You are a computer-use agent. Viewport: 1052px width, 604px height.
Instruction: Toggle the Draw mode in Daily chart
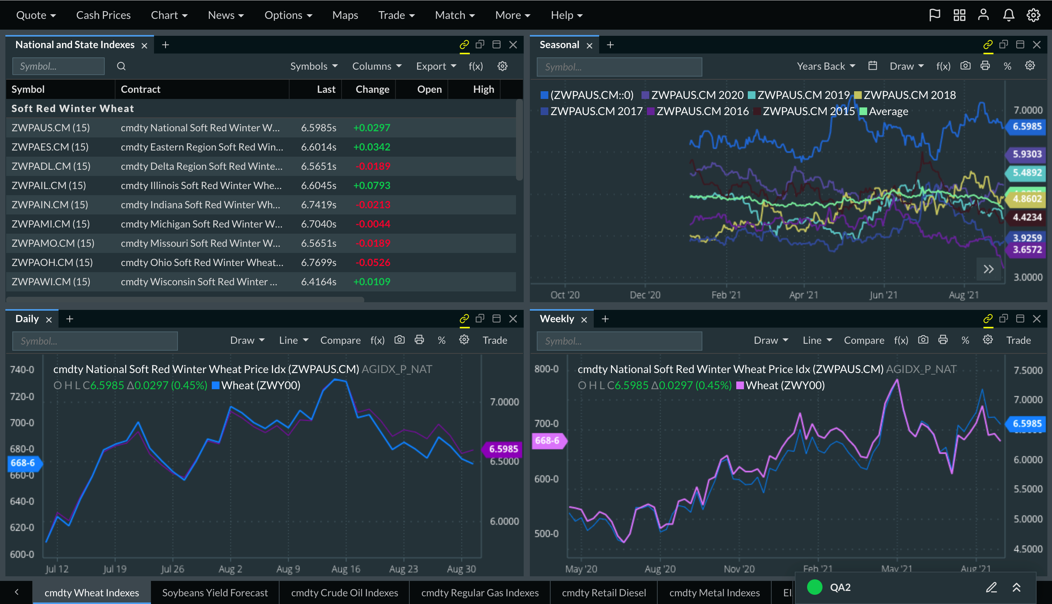246,340
